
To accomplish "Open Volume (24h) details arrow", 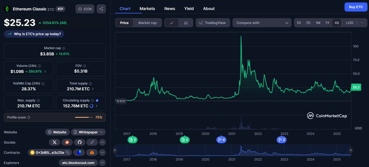I will pos(46,71).
